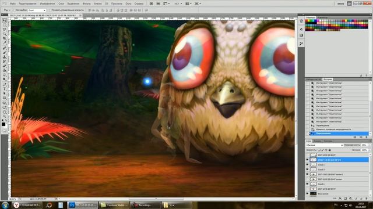373x209 pixels.
Task: Show the hidden layer above Фон копия
Action: point(307,189)
